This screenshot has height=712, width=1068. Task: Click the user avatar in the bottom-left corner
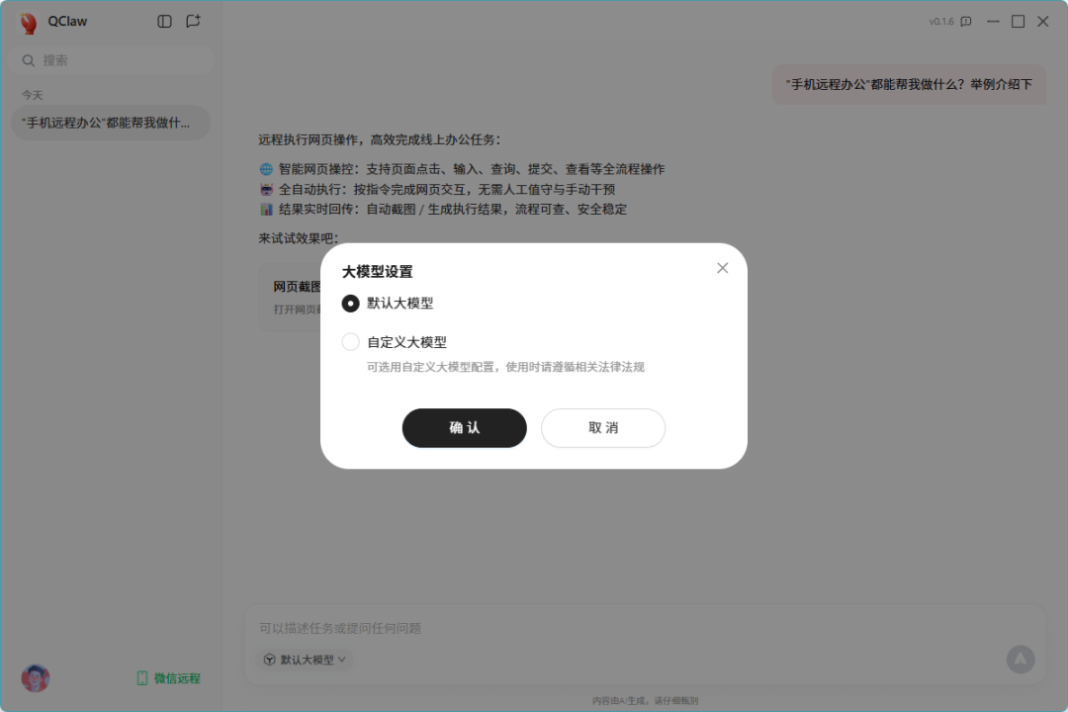pos(35,677)
